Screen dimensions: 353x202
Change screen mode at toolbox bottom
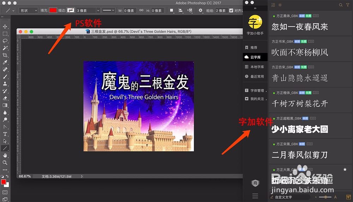(x=5, y=199)
